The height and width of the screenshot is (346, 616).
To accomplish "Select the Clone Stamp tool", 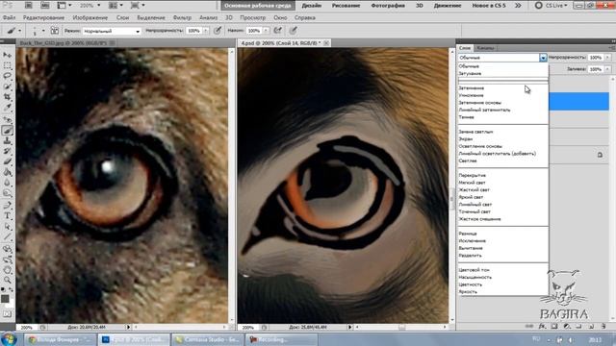I will [x=7, y=141].
